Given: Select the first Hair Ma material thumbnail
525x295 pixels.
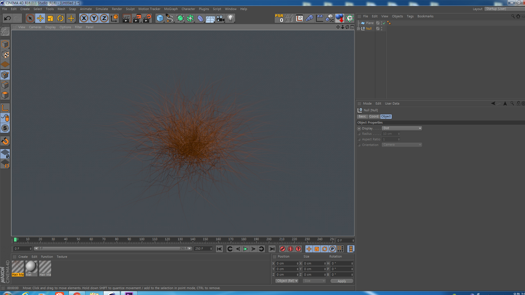Looking at the screenshot, I should point(18,268).
